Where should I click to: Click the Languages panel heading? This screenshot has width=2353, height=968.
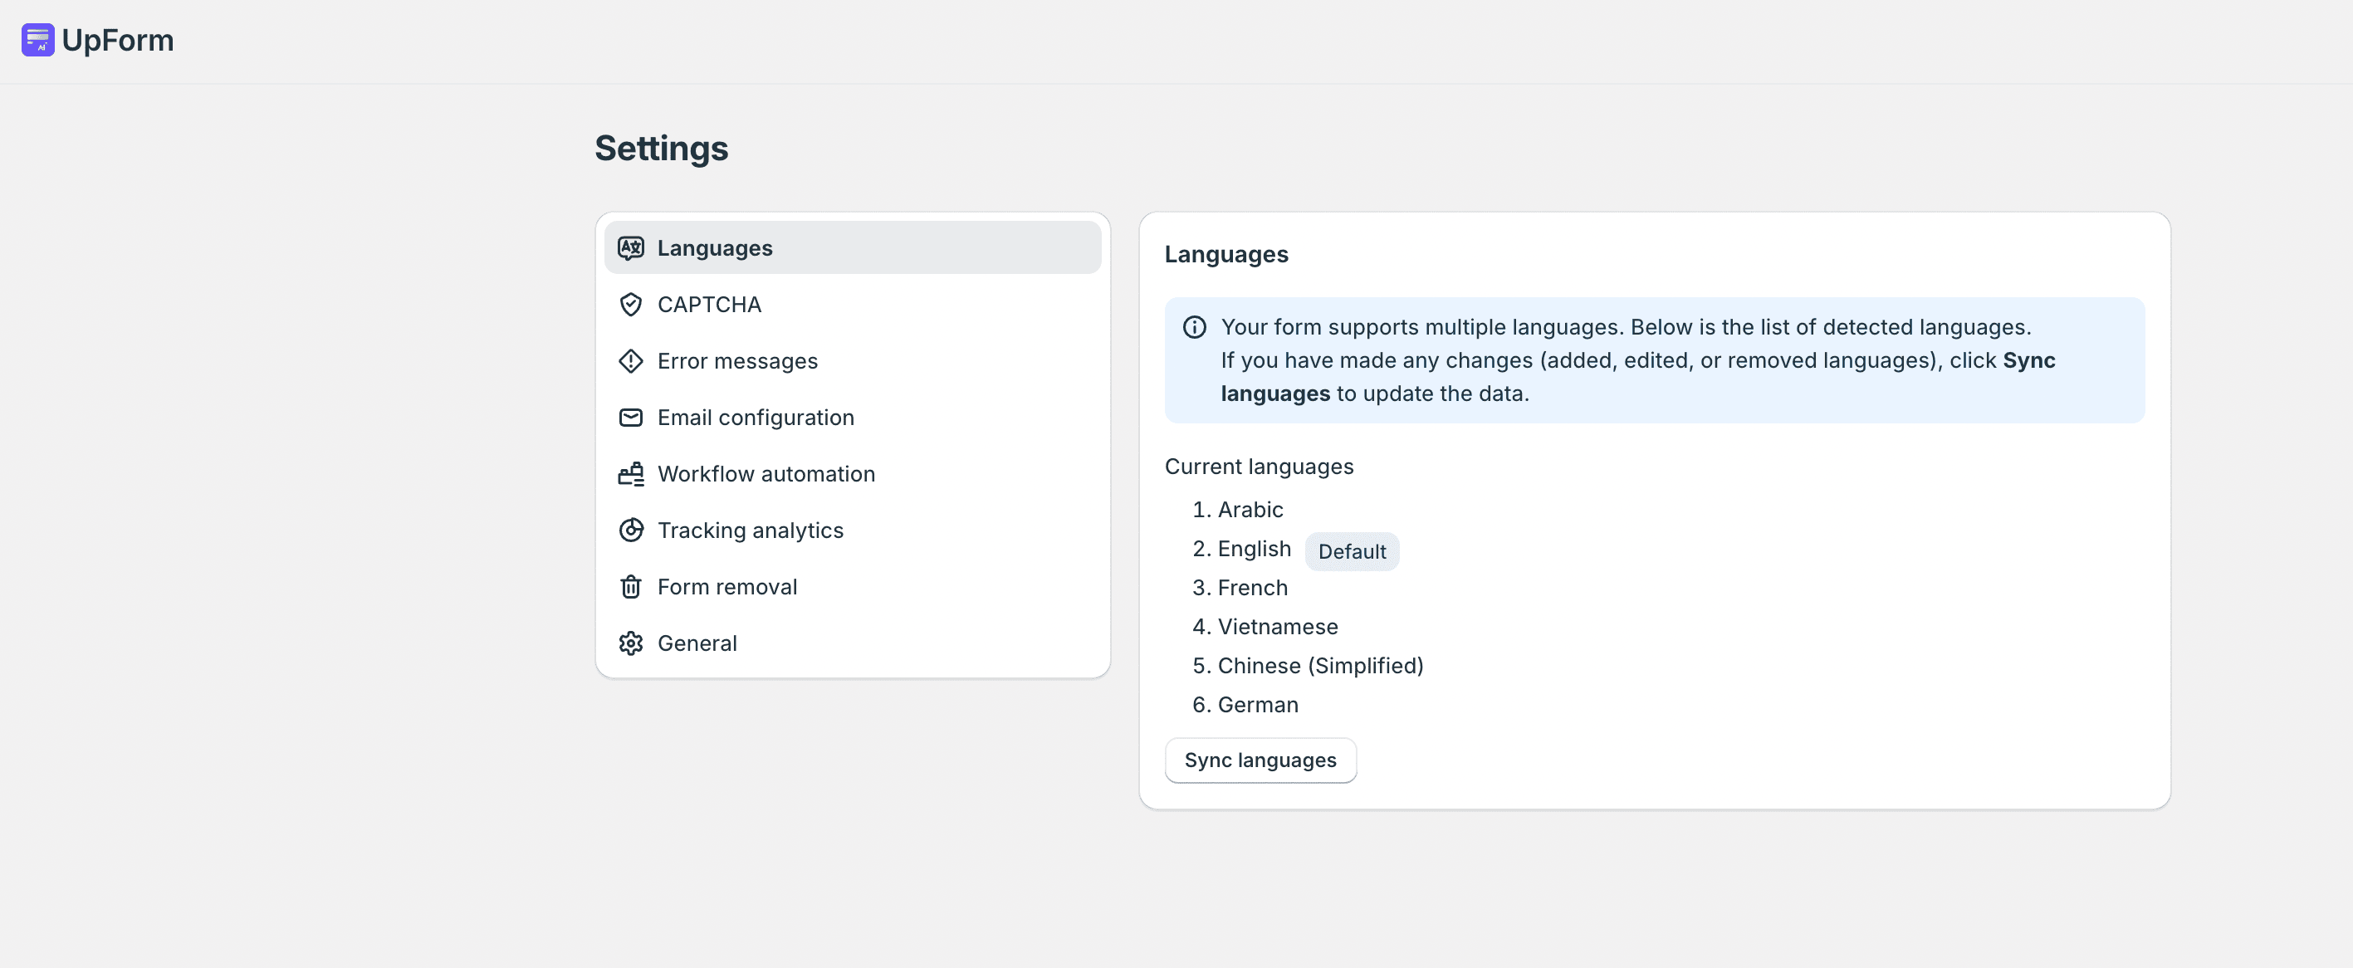tap(1225, 255)
